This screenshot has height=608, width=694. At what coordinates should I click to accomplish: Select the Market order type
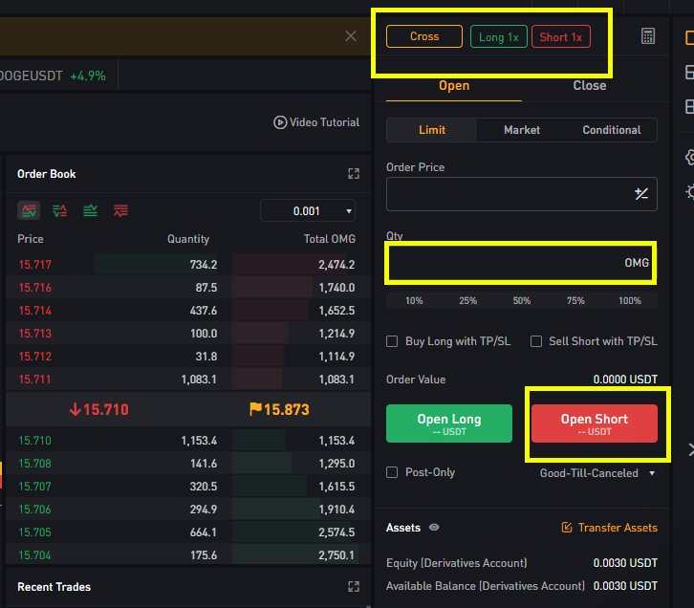pyautogui.click(x=521, y=130)
